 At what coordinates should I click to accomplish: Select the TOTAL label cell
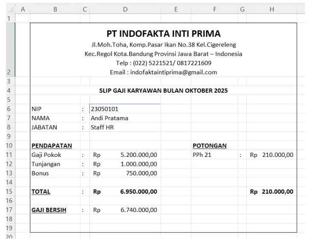pyautogui.click(x=55, y=192)
